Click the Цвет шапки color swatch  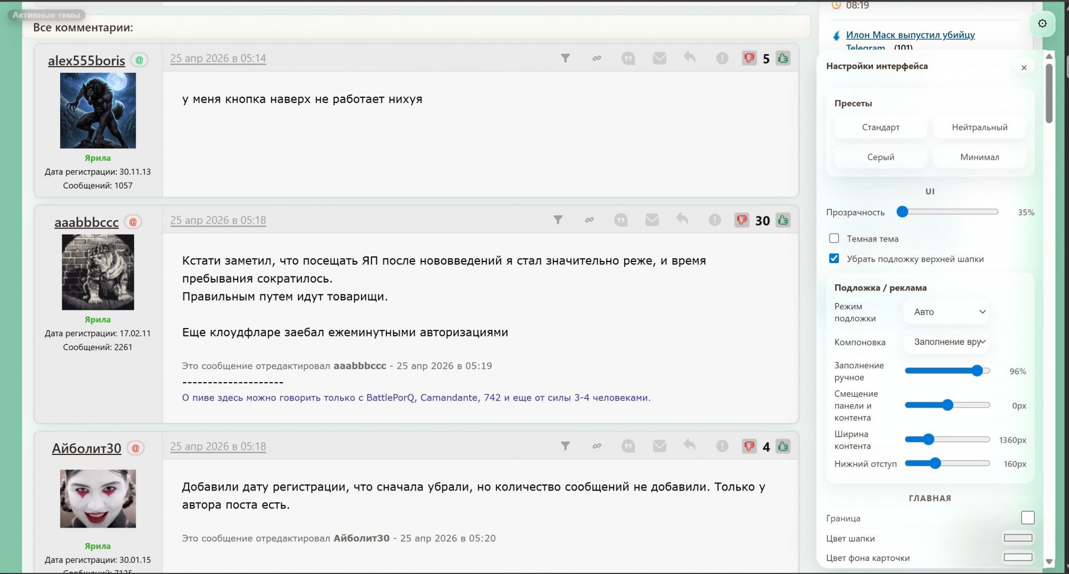click(1018, 538)
